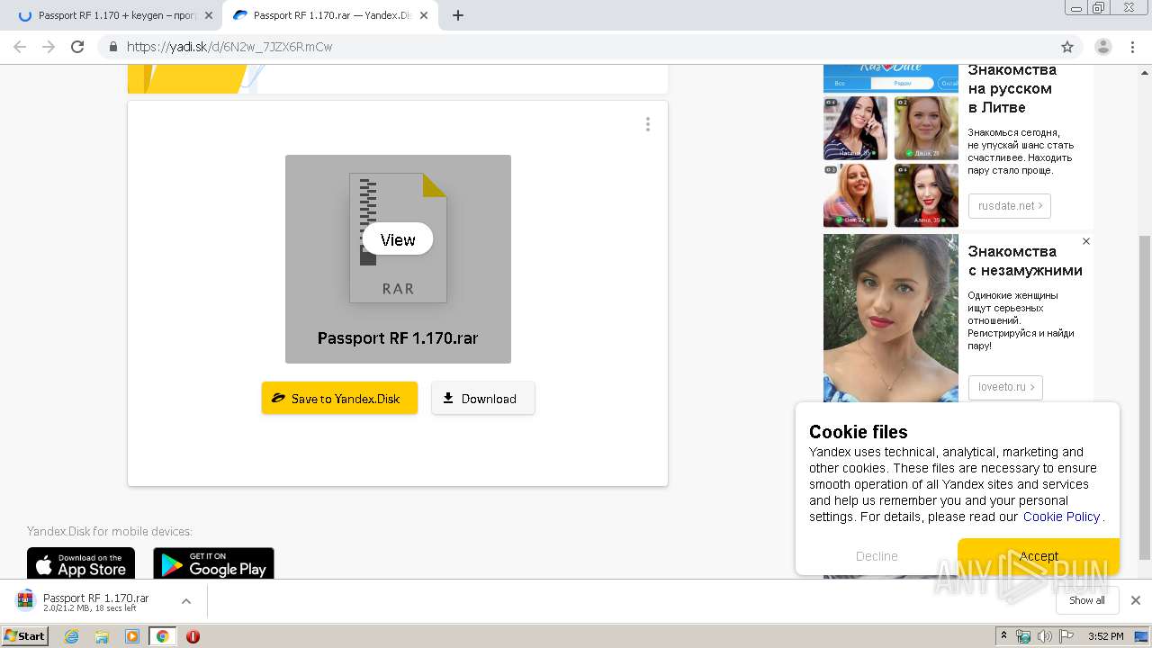This screenshot has height=648, width=1152.
Task: Click the red Opera taskbar icon
Action: pos(193,636)
